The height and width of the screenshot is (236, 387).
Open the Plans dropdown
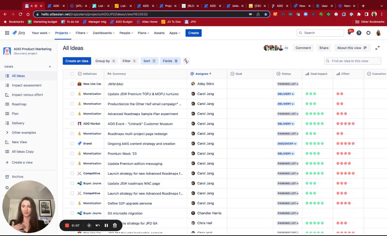(x=143, y=33)
